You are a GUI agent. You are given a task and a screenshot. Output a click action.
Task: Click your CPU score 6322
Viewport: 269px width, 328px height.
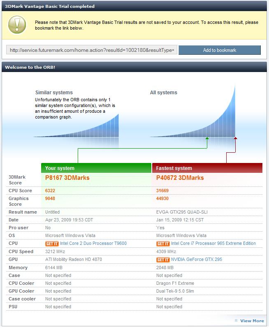pyautogui.click(x=50, y=191)
